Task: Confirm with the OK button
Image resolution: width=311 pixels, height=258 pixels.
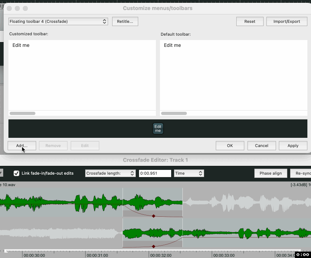Action: [x=230, y=145]
